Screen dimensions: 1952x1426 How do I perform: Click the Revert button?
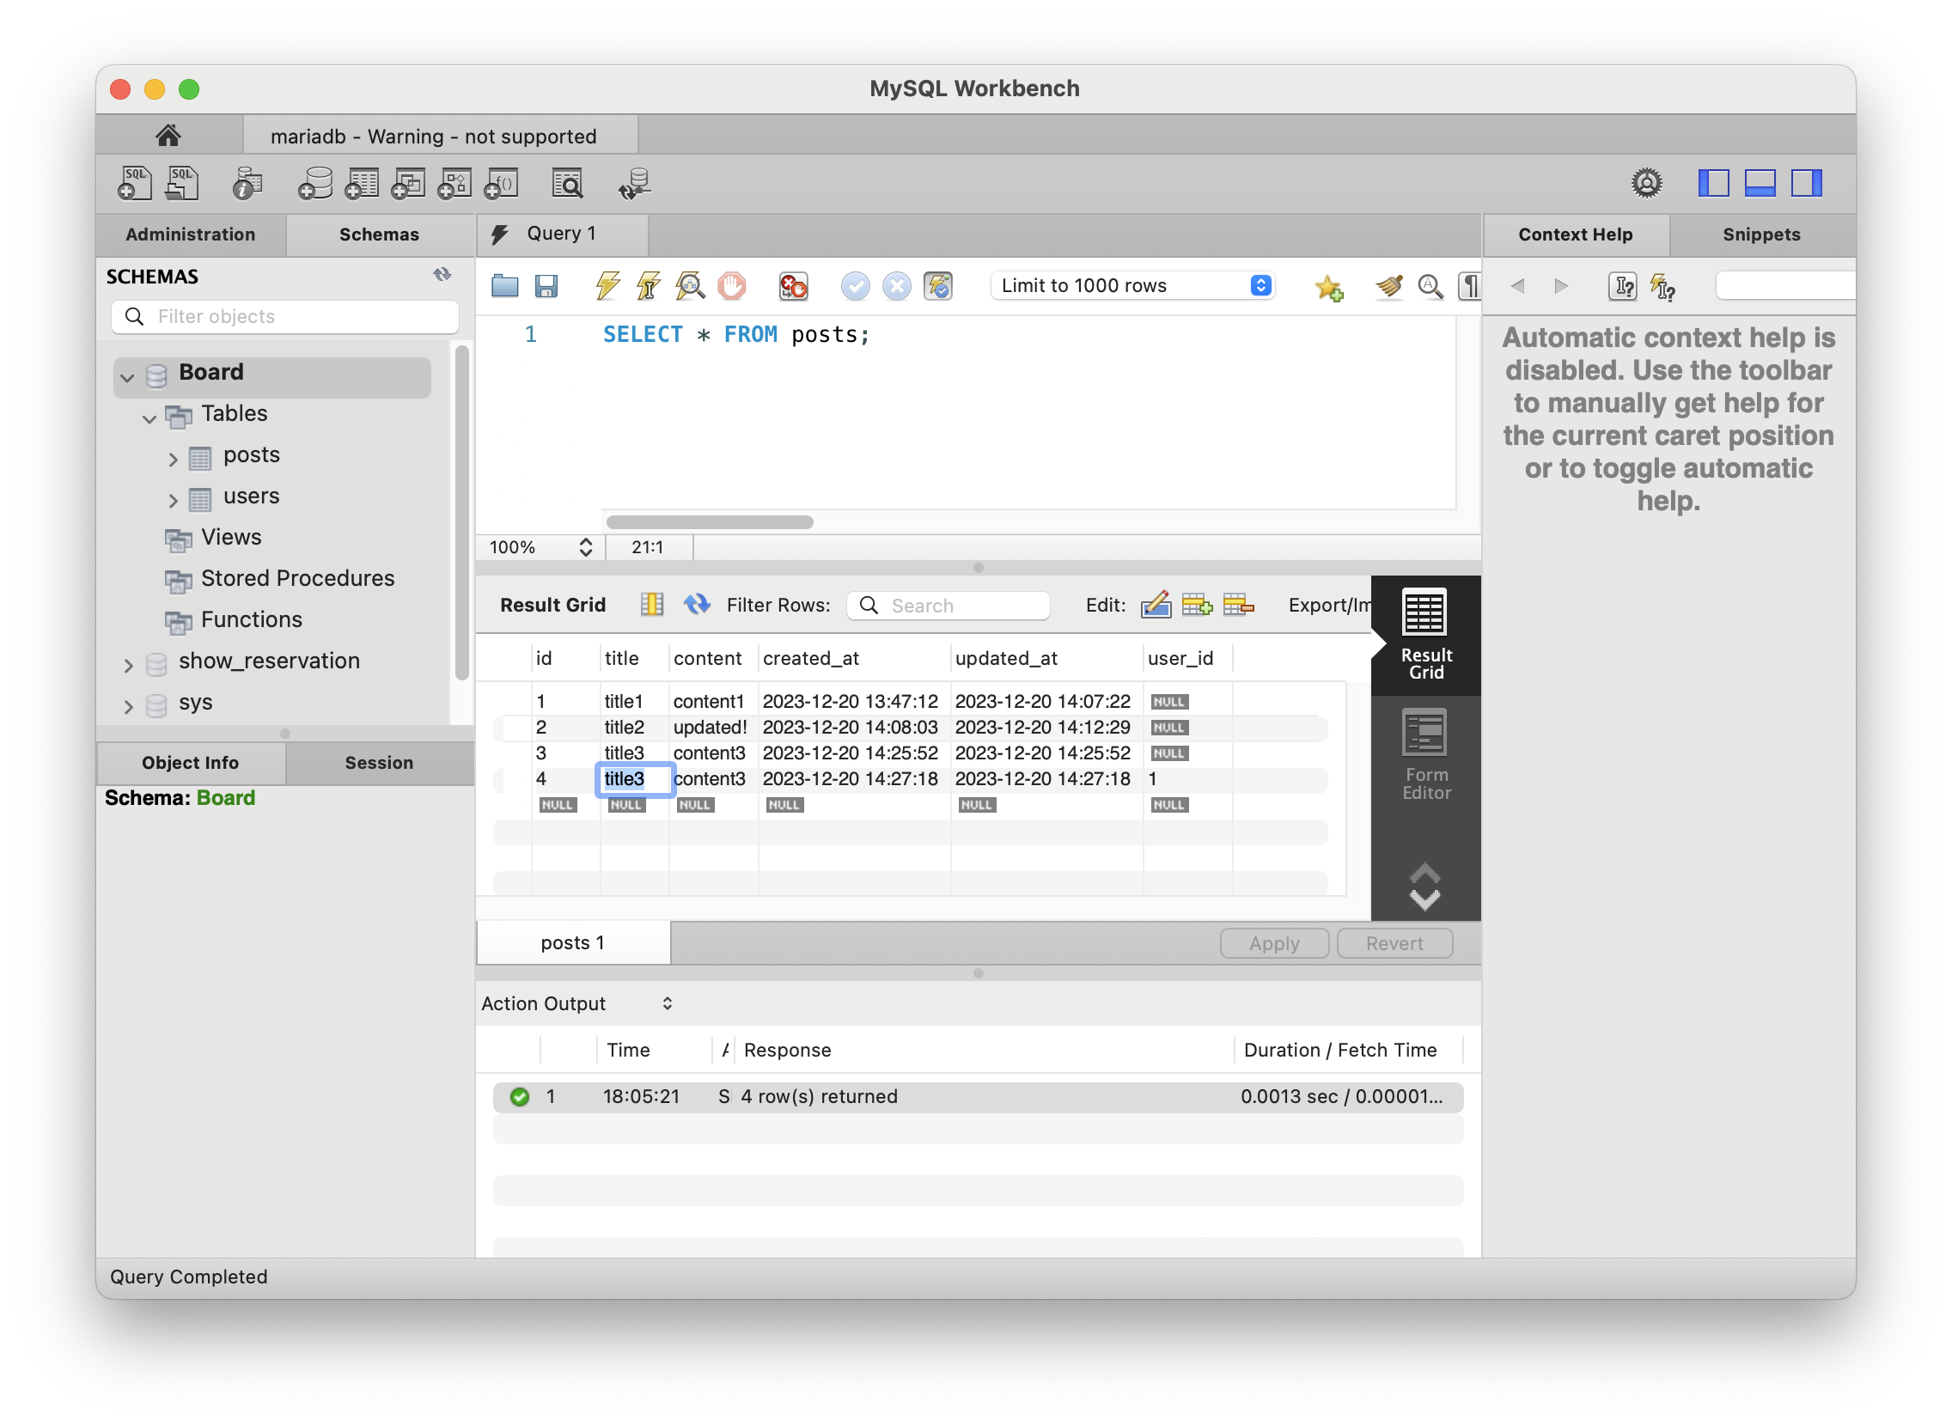(1394, 943)
